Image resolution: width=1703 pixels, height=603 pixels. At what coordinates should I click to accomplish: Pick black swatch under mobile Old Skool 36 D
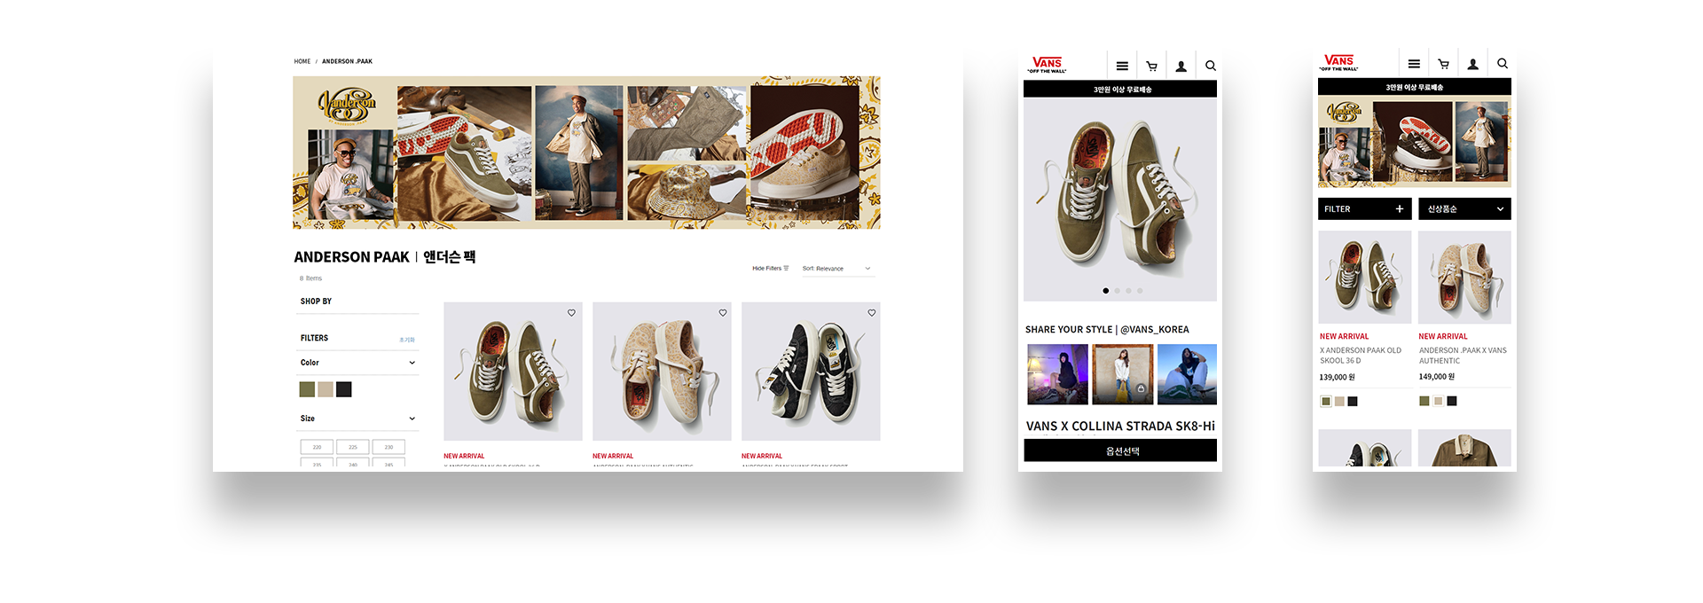(x=1353, y=402)
